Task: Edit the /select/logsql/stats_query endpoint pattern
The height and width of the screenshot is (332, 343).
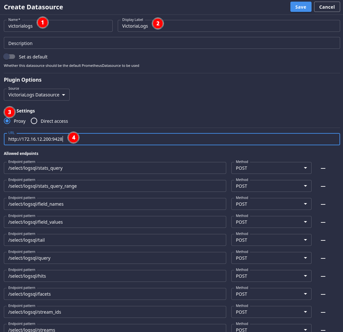Action: pyautogui.click(x=115, y=168)
